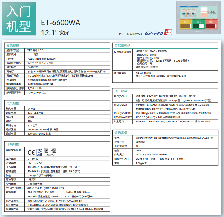Click the 无腐蚀性气体 air quality value
Viewport: 224px width, 217px height.
click(x=35, y=184)
